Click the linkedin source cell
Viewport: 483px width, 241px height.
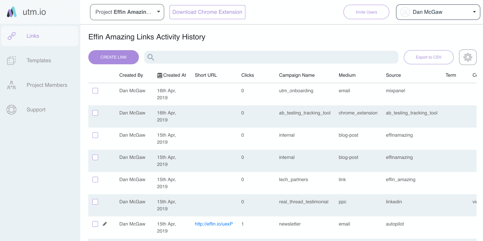394,202
